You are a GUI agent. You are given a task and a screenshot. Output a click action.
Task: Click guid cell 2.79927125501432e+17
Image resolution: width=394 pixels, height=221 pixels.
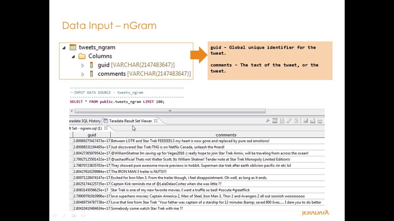coord(92,159)
